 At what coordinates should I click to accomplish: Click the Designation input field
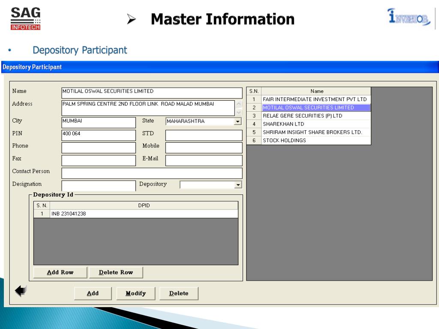(99, 186)
